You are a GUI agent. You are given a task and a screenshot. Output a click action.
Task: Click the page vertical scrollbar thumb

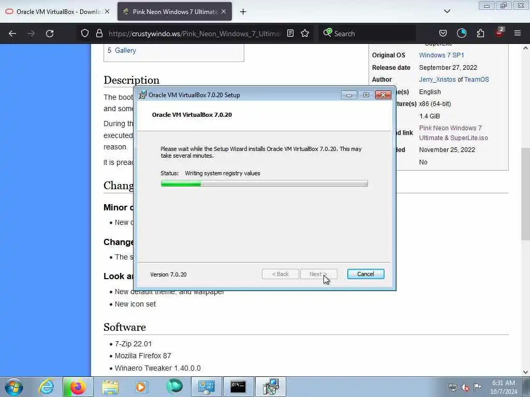[525, 194]
